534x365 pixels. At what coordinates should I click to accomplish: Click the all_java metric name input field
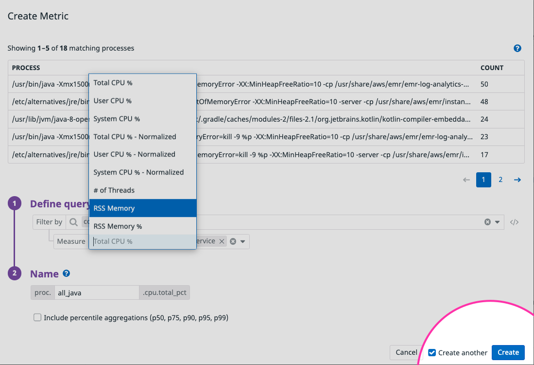coord(96,292)
